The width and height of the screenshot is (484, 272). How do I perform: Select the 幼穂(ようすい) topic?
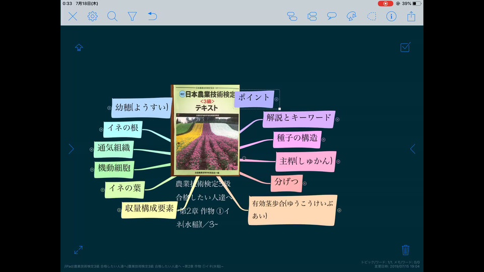pos(142,108)
